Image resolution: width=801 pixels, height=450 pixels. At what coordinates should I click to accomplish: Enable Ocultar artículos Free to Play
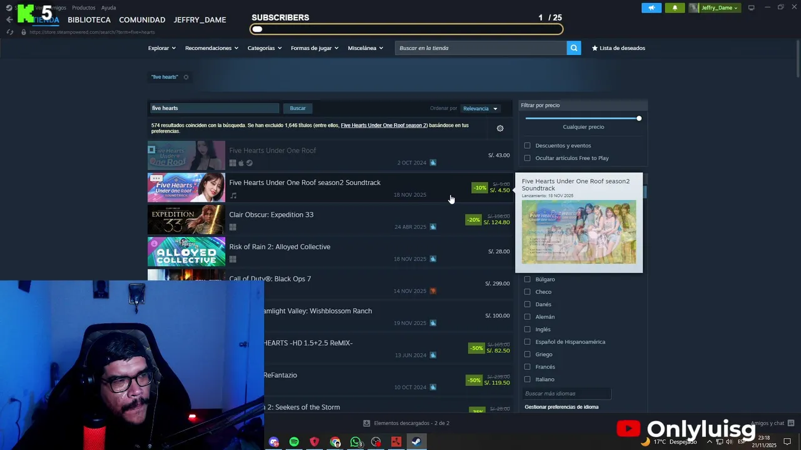pyautogui.click(x=527, y=158)
